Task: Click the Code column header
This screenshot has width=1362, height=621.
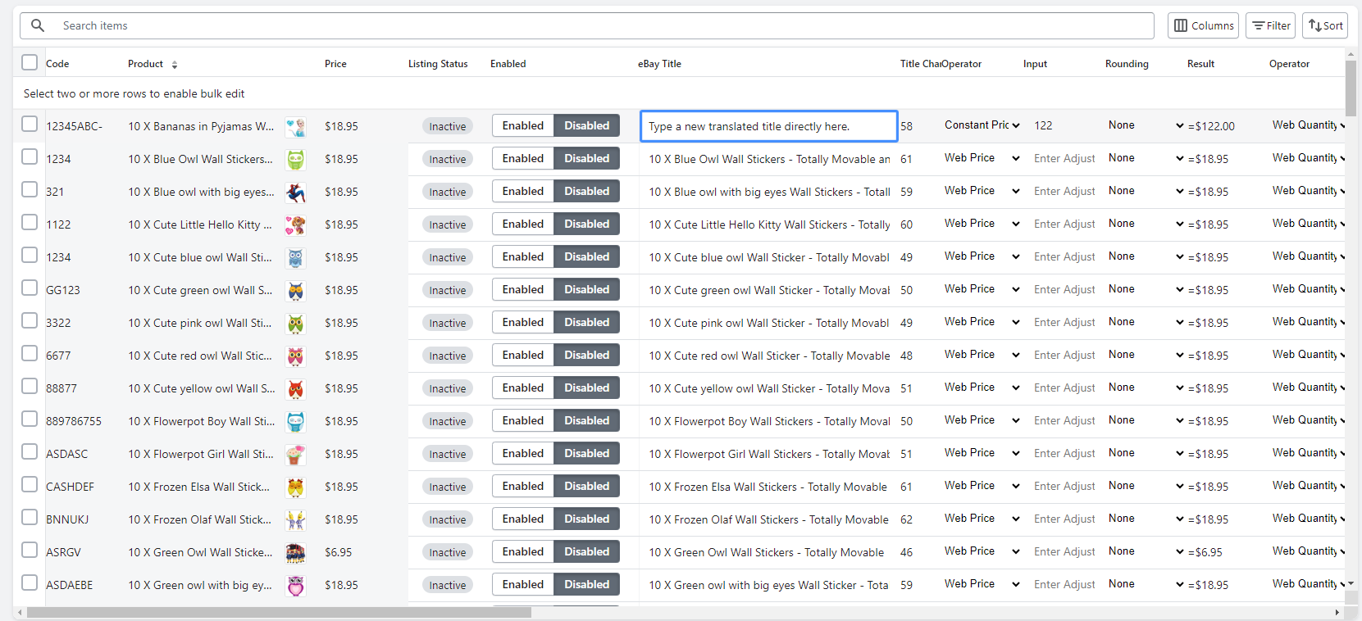Action: point(57,64)
